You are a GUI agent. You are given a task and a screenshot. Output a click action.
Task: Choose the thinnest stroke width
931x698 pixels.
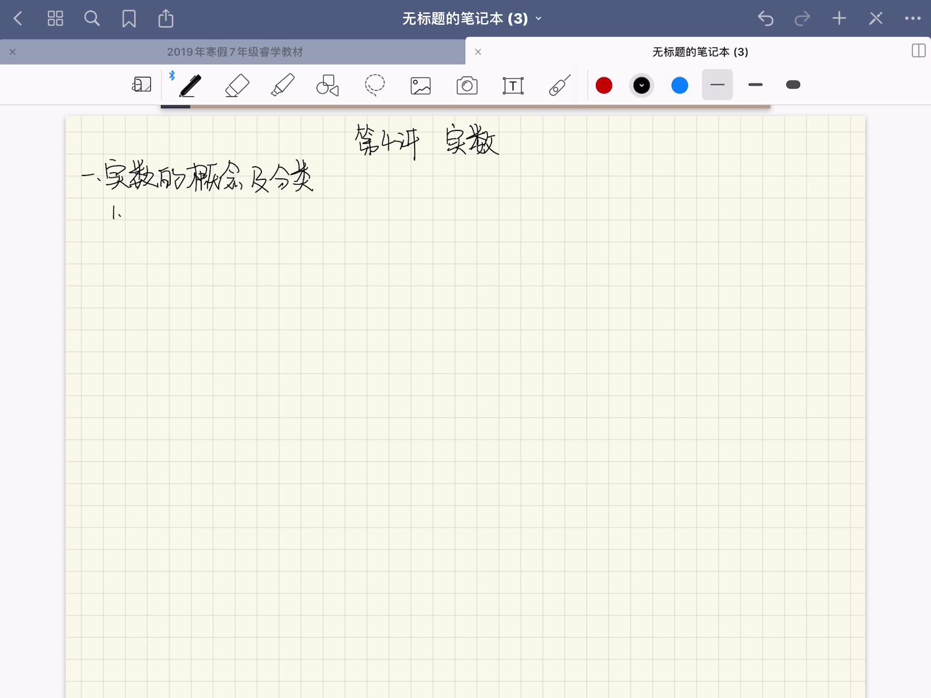click(x=717, y=85)
